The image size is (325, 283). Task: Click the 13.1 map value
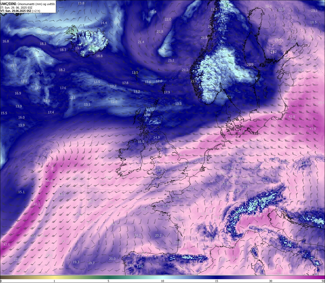[87, 105]
